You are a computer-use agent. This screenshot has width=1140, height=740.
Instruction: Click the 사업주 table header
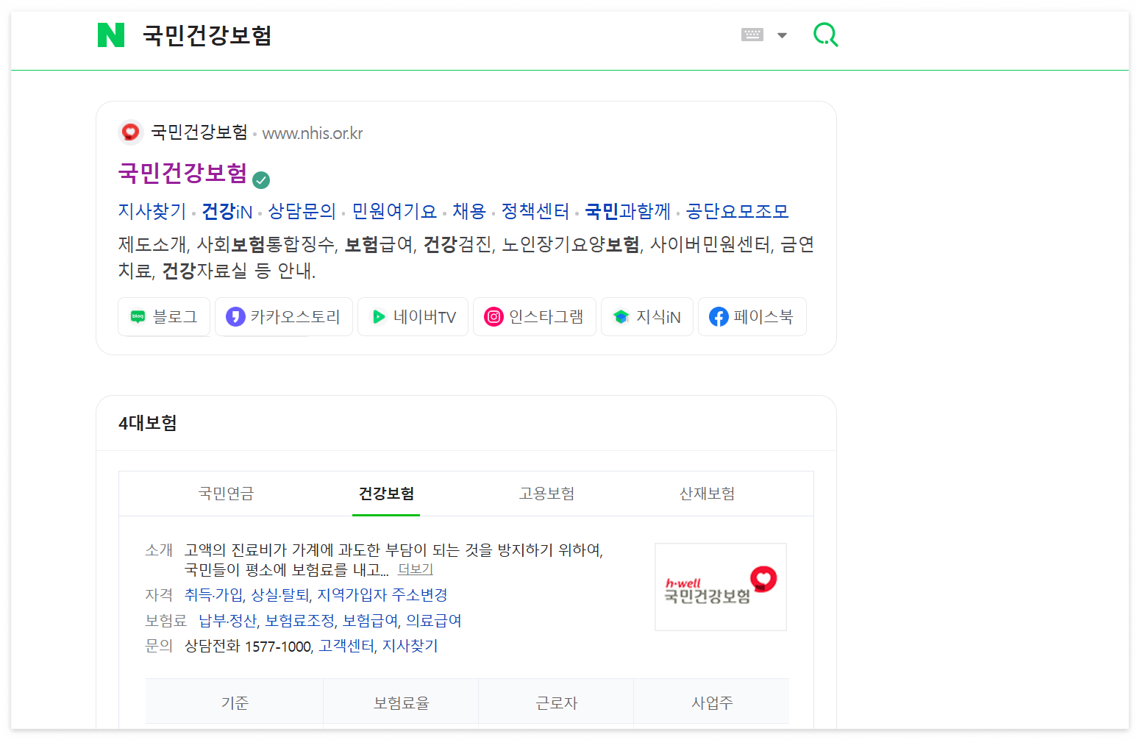click(x=712, y=702)
